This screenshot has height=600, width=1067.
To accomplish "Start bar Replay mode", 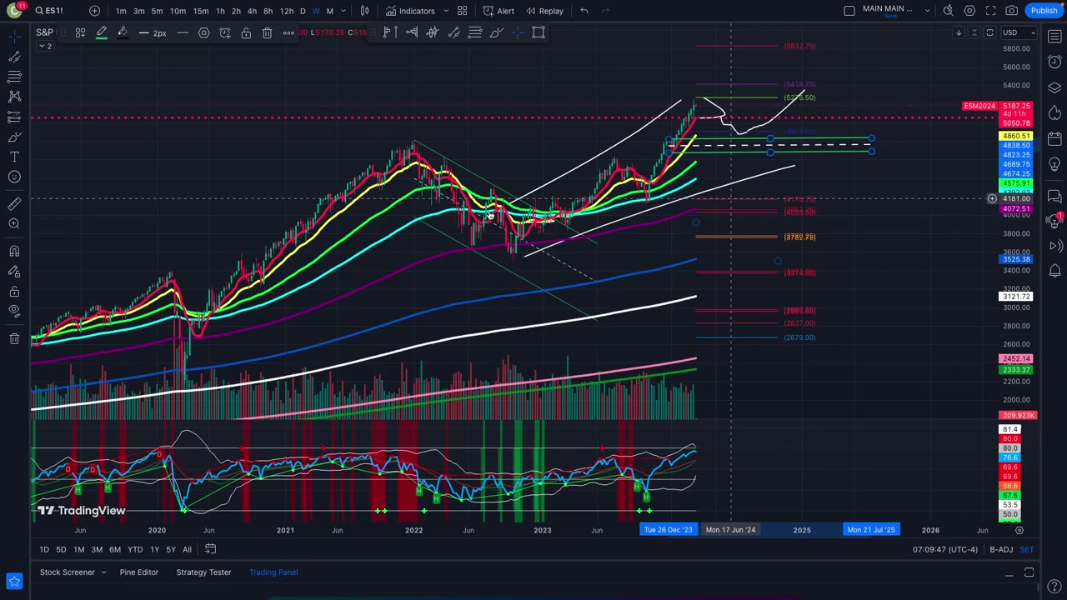I will pyautogui.click(x=544, y=11).
